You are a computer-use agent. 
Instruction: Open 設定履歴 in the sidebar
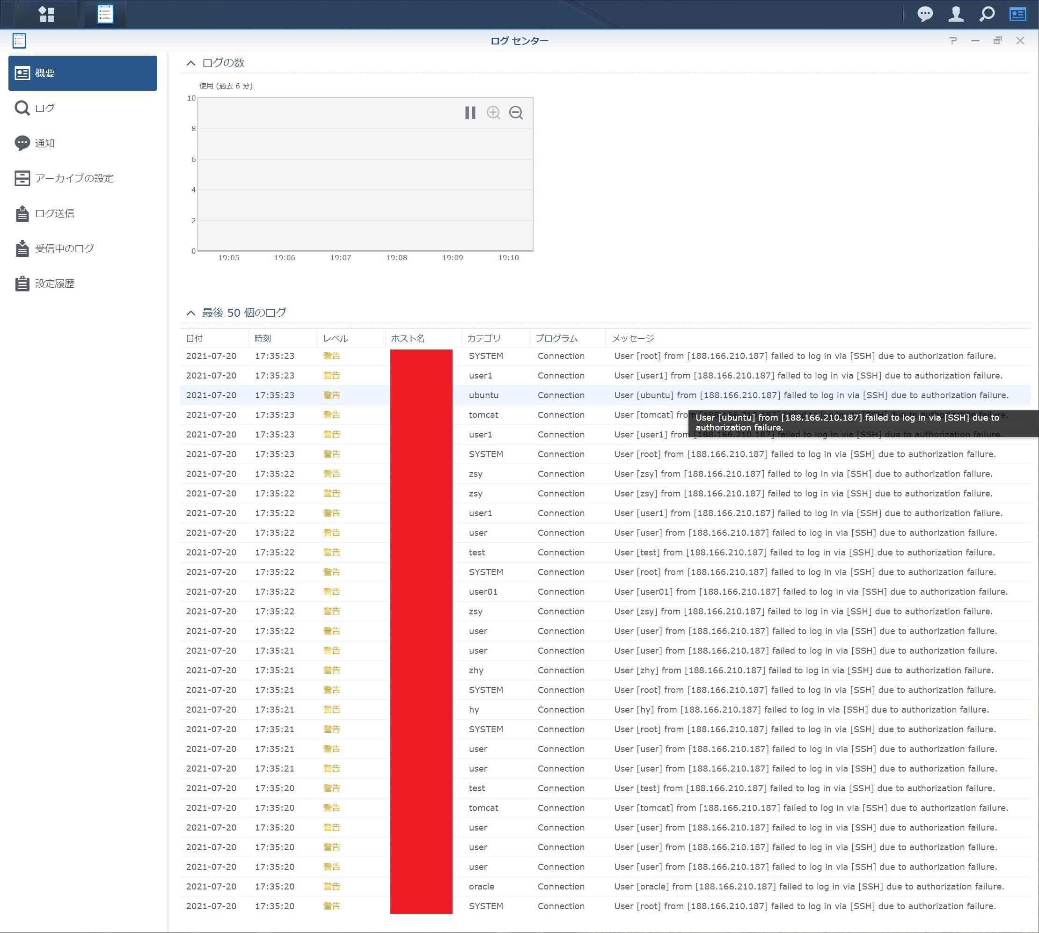(54, 284)
